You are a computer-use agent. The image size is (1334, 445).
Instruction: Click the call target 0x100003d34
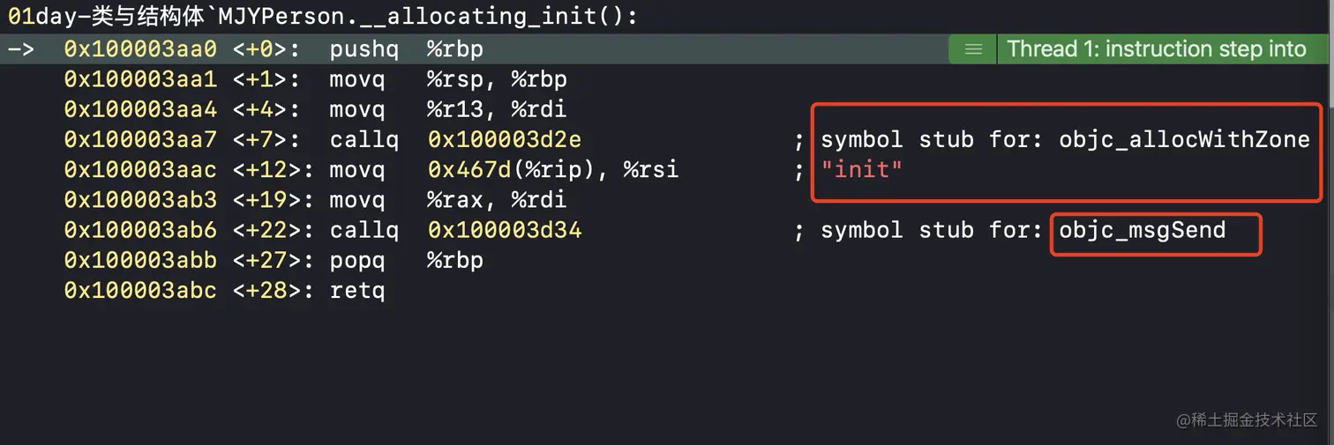click(504, 231)
